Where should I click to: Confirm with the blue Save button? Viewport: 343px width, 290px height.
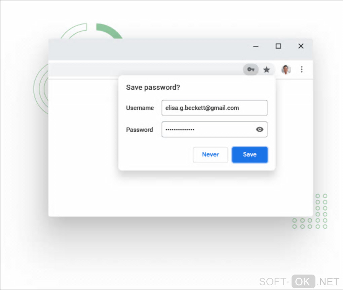pyautogui.click(x=250, y=155)
